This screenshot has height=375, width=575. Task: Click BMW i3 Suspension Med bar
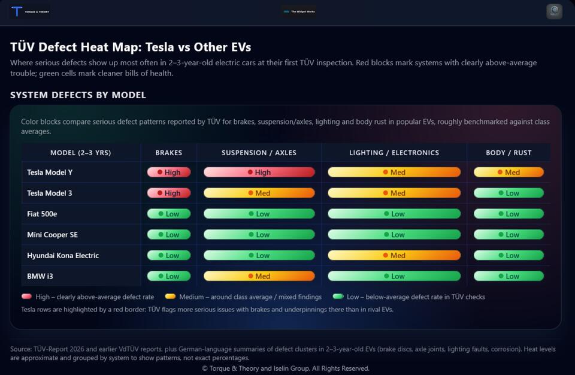tap(259, 277)
